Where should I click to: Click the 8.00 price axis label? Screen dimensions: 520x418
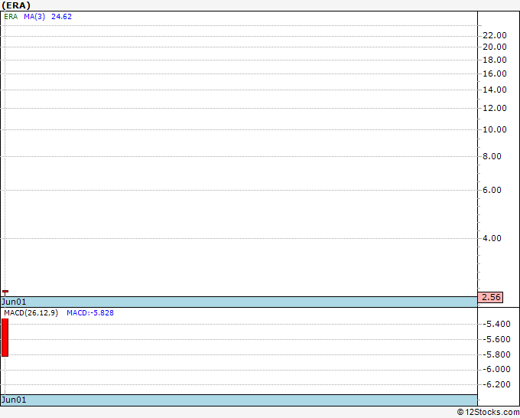pos(492,156)
